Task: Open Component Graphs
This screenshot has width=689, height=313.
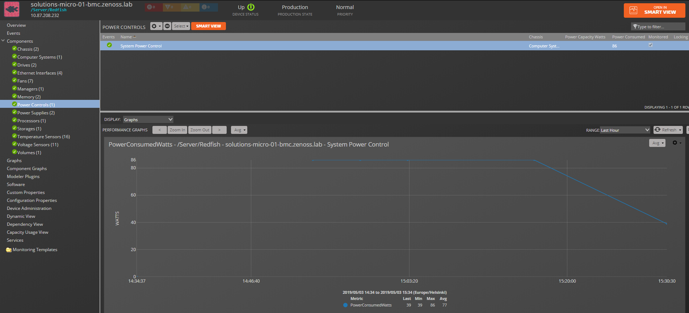Action: pyautogui.click(x=27, y=169)
